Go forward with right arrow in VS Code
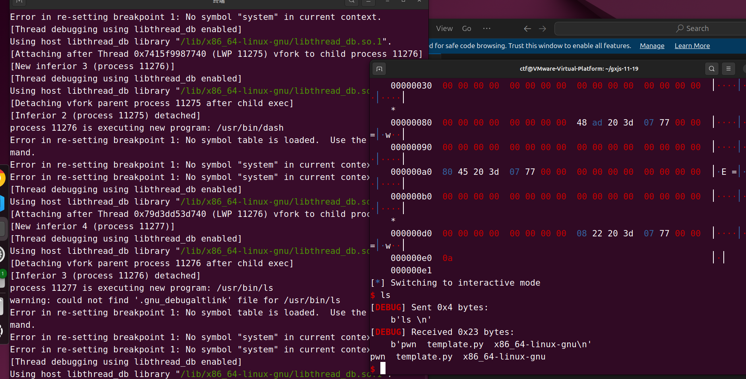The height and width of the screenshot is (379, 746). point(543,29)
